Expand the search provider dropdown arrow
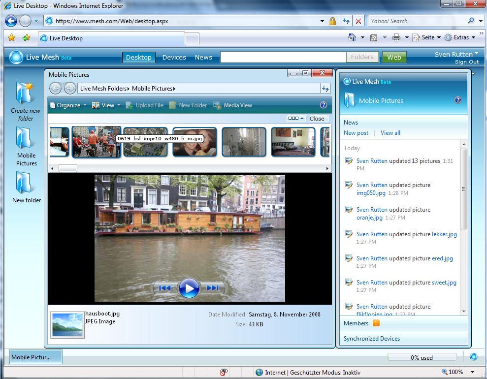This screenshot has width=487, height=379. (481, 21)
